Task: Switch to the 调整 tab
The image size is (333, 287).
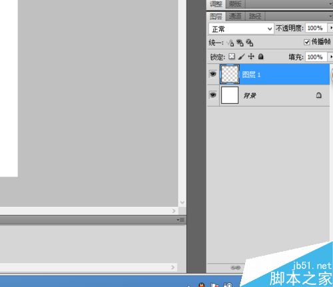Action: pyautogui.click(x=216, y=4)
